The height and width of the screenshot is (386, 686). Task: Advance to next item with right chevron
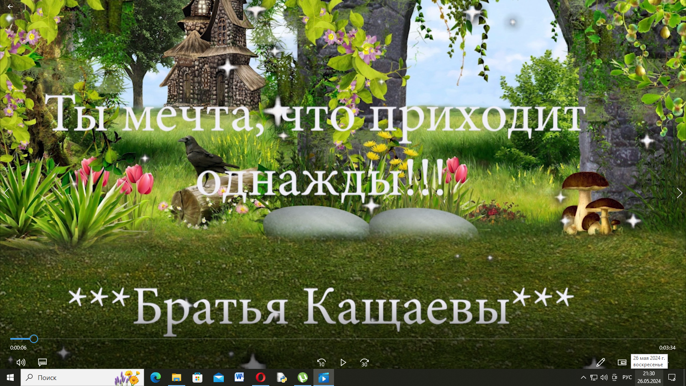point(680,193)
